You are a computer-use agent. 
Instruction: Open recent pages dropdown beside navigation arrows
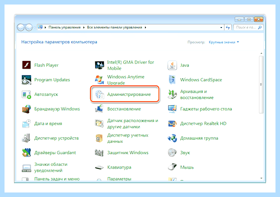coord(35,28)
